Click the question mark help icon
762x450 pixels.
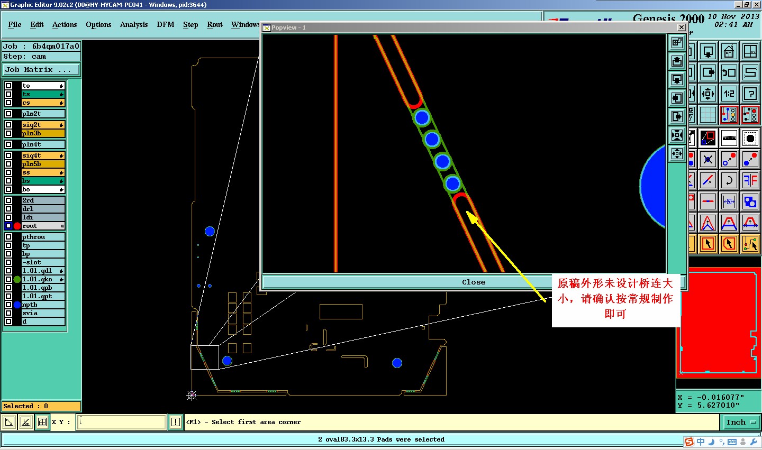pos(750,94)
